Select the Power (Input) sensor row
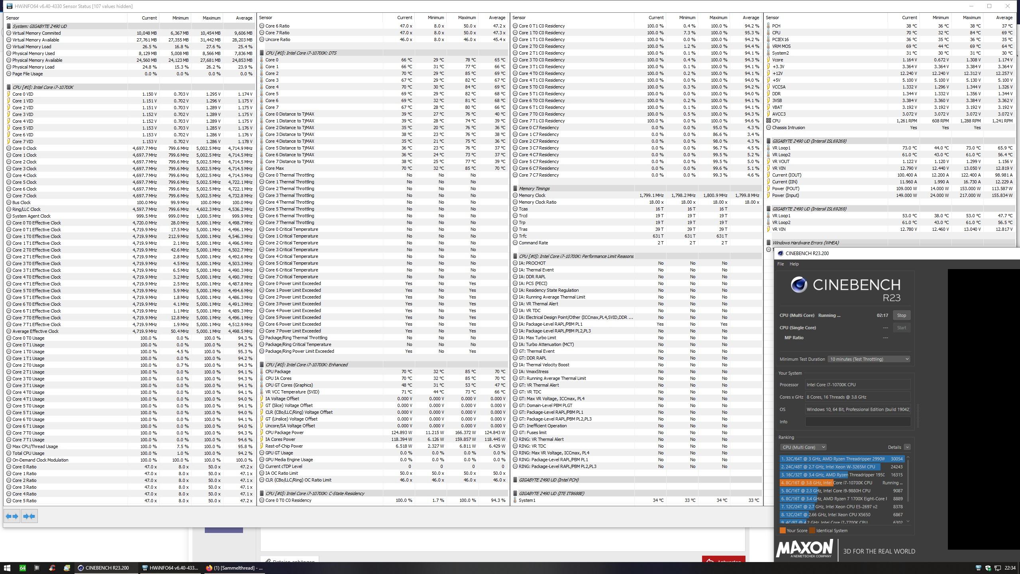 tap(890, 195)
